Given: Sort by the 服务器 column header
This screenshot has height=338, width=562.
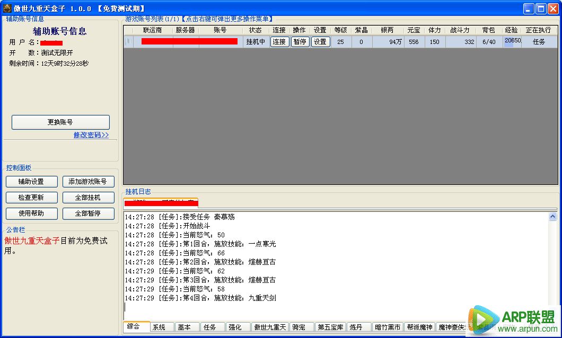Looking at the screenshot, I should point(186,30).
